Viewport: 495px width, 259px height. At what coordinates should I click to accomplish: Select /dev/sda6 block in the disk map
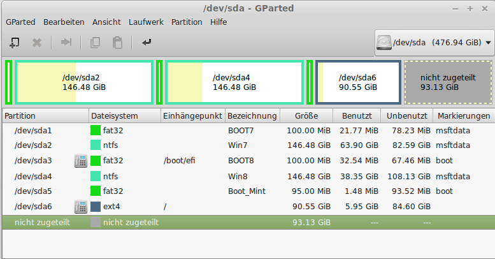[x=358, y=82]
